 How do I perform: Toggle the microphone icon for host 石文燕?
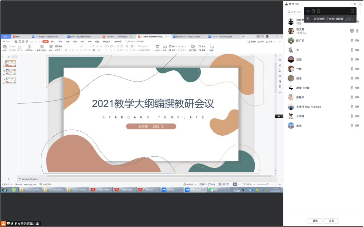tap(357, 31)
